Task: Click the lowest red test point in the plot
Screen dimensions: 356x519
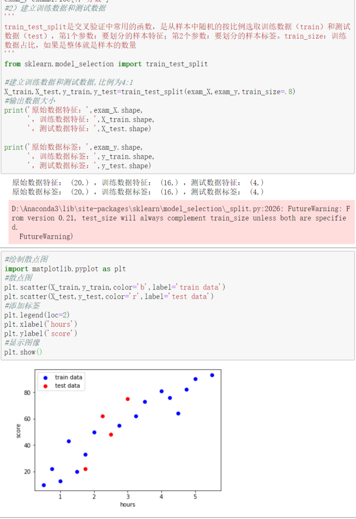Action: click(86, 469)
